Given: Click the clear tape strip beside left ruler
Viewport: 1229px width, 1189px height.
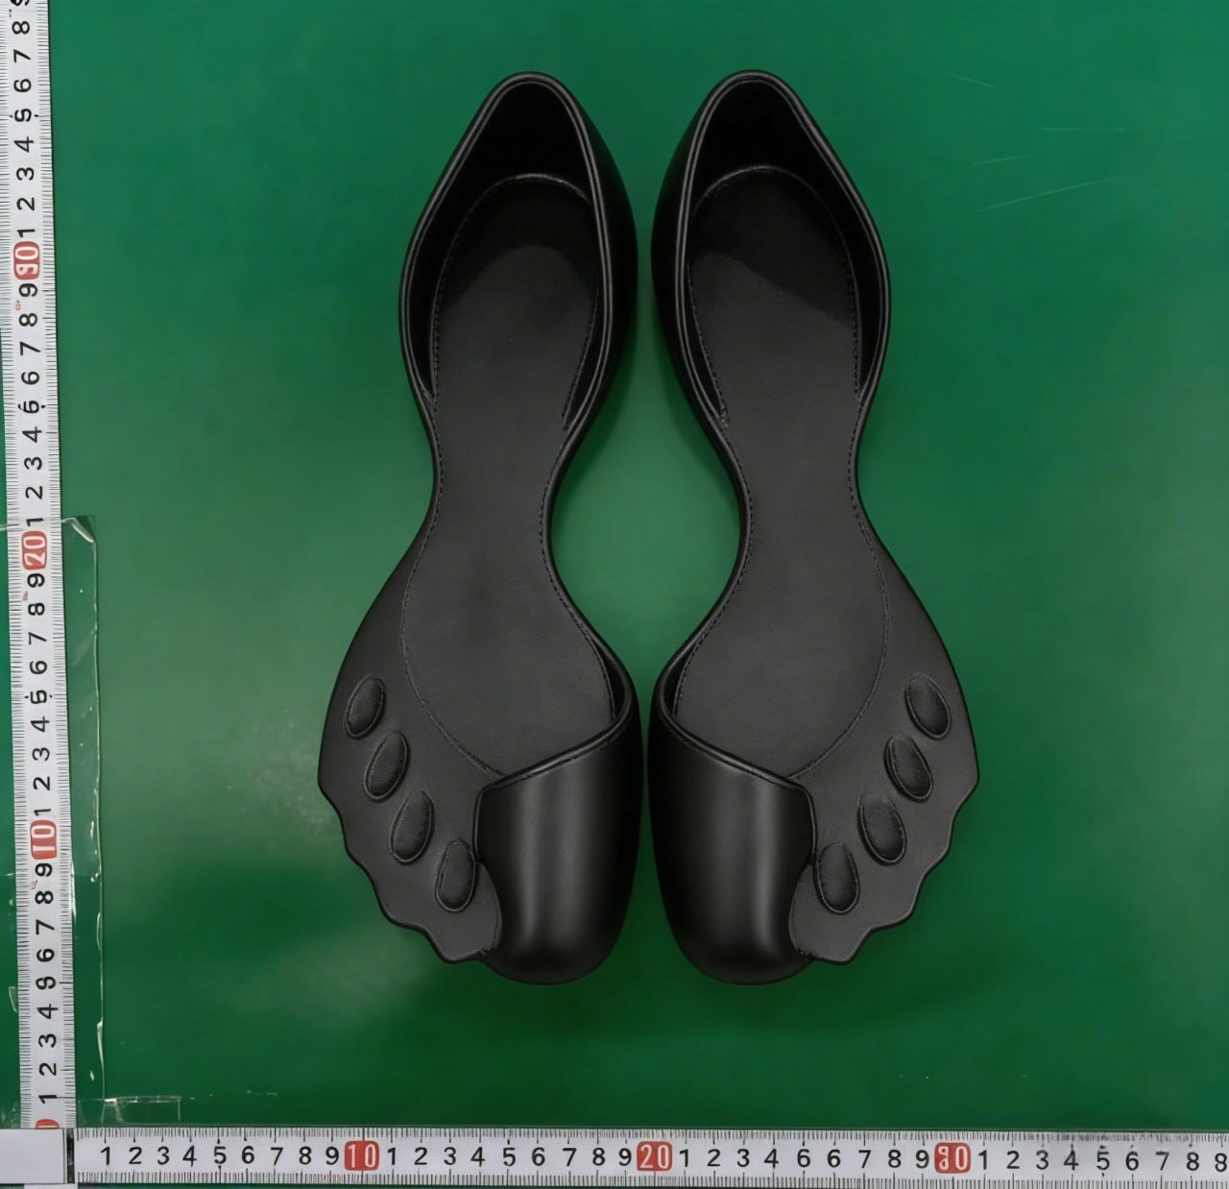Looking at the screenshot, I should click(x=82, y=768).
